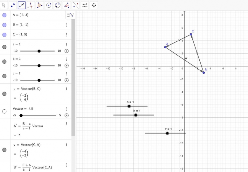
Task: Open the three-dot menu for slider a
Action: 66,45
